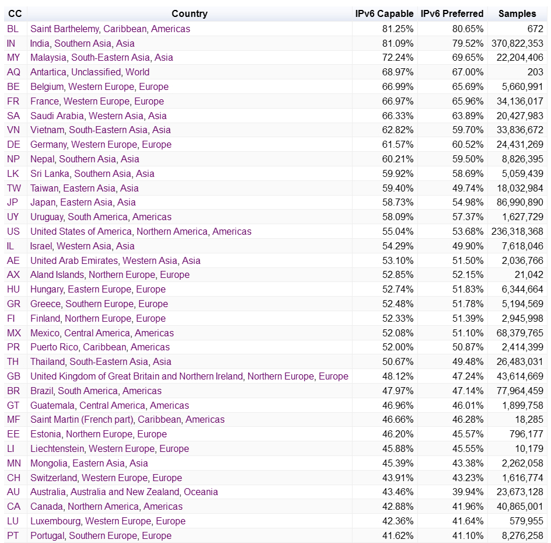Open the Japan, Eastern Asia link

83,202
